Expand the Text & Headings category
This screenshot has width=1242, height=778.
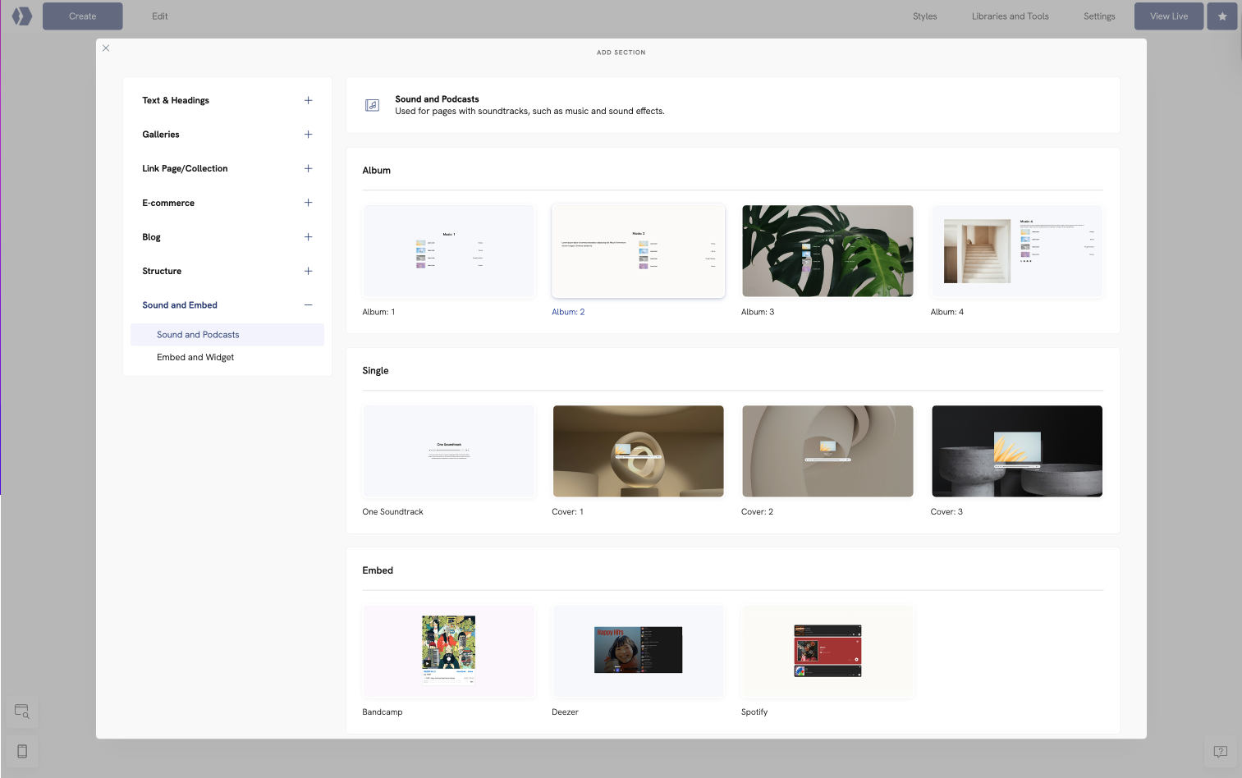click(x=308, y=100)
